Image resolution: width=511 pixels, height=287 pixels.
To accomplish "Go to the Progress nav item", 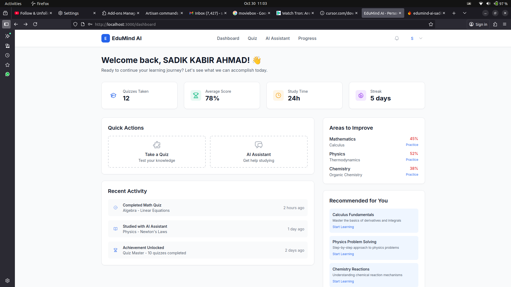I will point(307,38).
